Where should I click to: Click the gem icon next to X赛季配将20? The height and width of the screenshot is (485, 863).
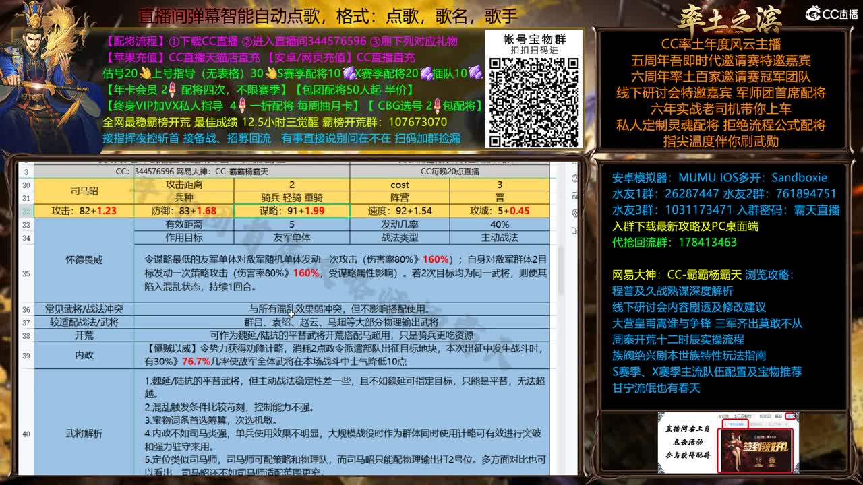[x=427, y=73]
